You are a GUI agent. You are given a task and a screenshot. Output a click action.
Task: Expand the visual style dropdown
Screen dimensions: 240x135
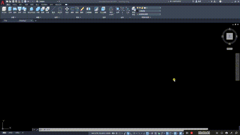coord(148,11)
